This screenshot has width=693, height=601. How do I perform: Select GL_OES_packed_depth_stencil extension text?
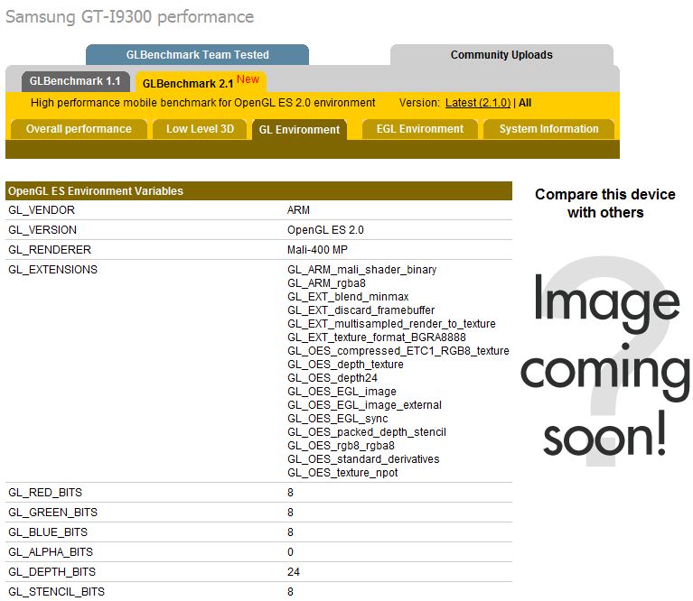coord(367,432)
